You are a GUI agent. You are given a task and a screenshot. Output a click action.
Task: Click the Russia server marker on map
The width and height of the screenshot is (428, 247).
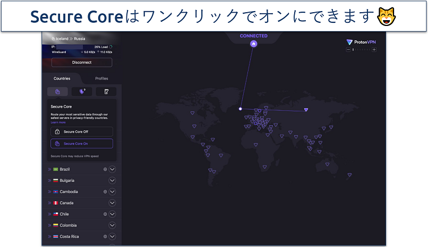point(306,110)
